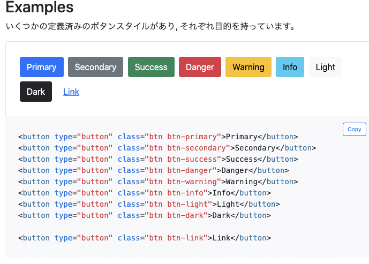Viewport: 369px width, 264px height.
Task: Click the yellow Warning button
Action: click(x=248, y=67)
